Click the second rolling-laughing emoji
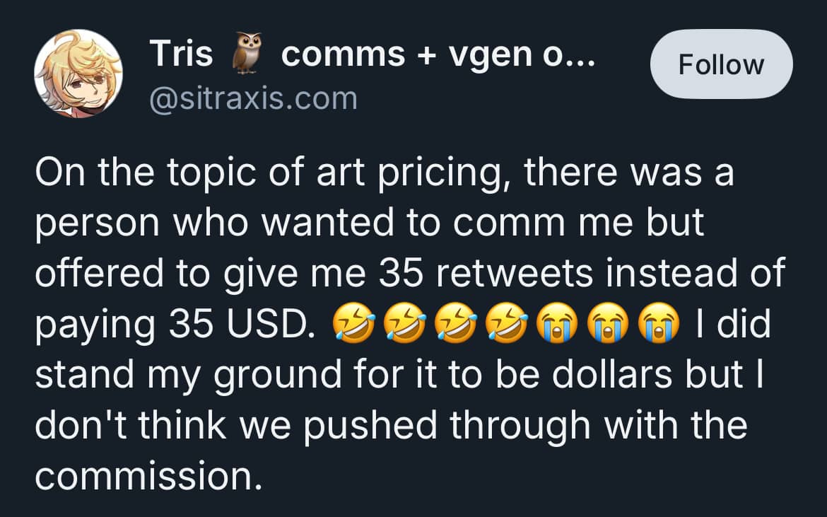Viewport: 827px width, 517px height. 404,325
